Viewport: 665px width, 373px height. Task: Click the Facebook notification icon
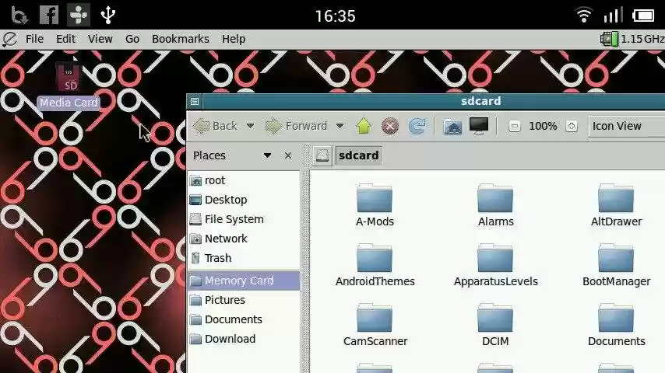point(49,15)
